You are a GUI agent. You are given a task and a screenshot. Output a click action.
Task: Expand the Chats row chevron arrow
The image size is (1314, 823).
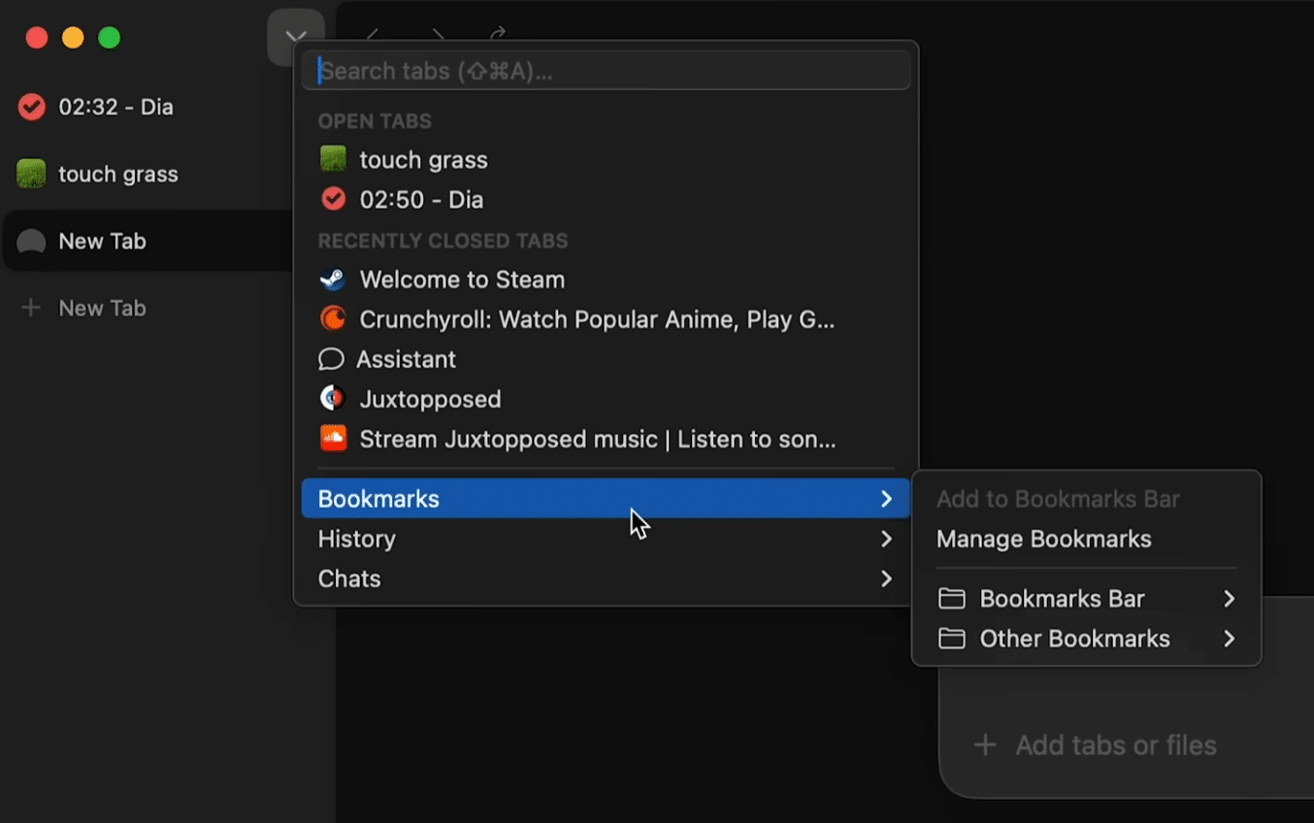click(x=886, y=578)
